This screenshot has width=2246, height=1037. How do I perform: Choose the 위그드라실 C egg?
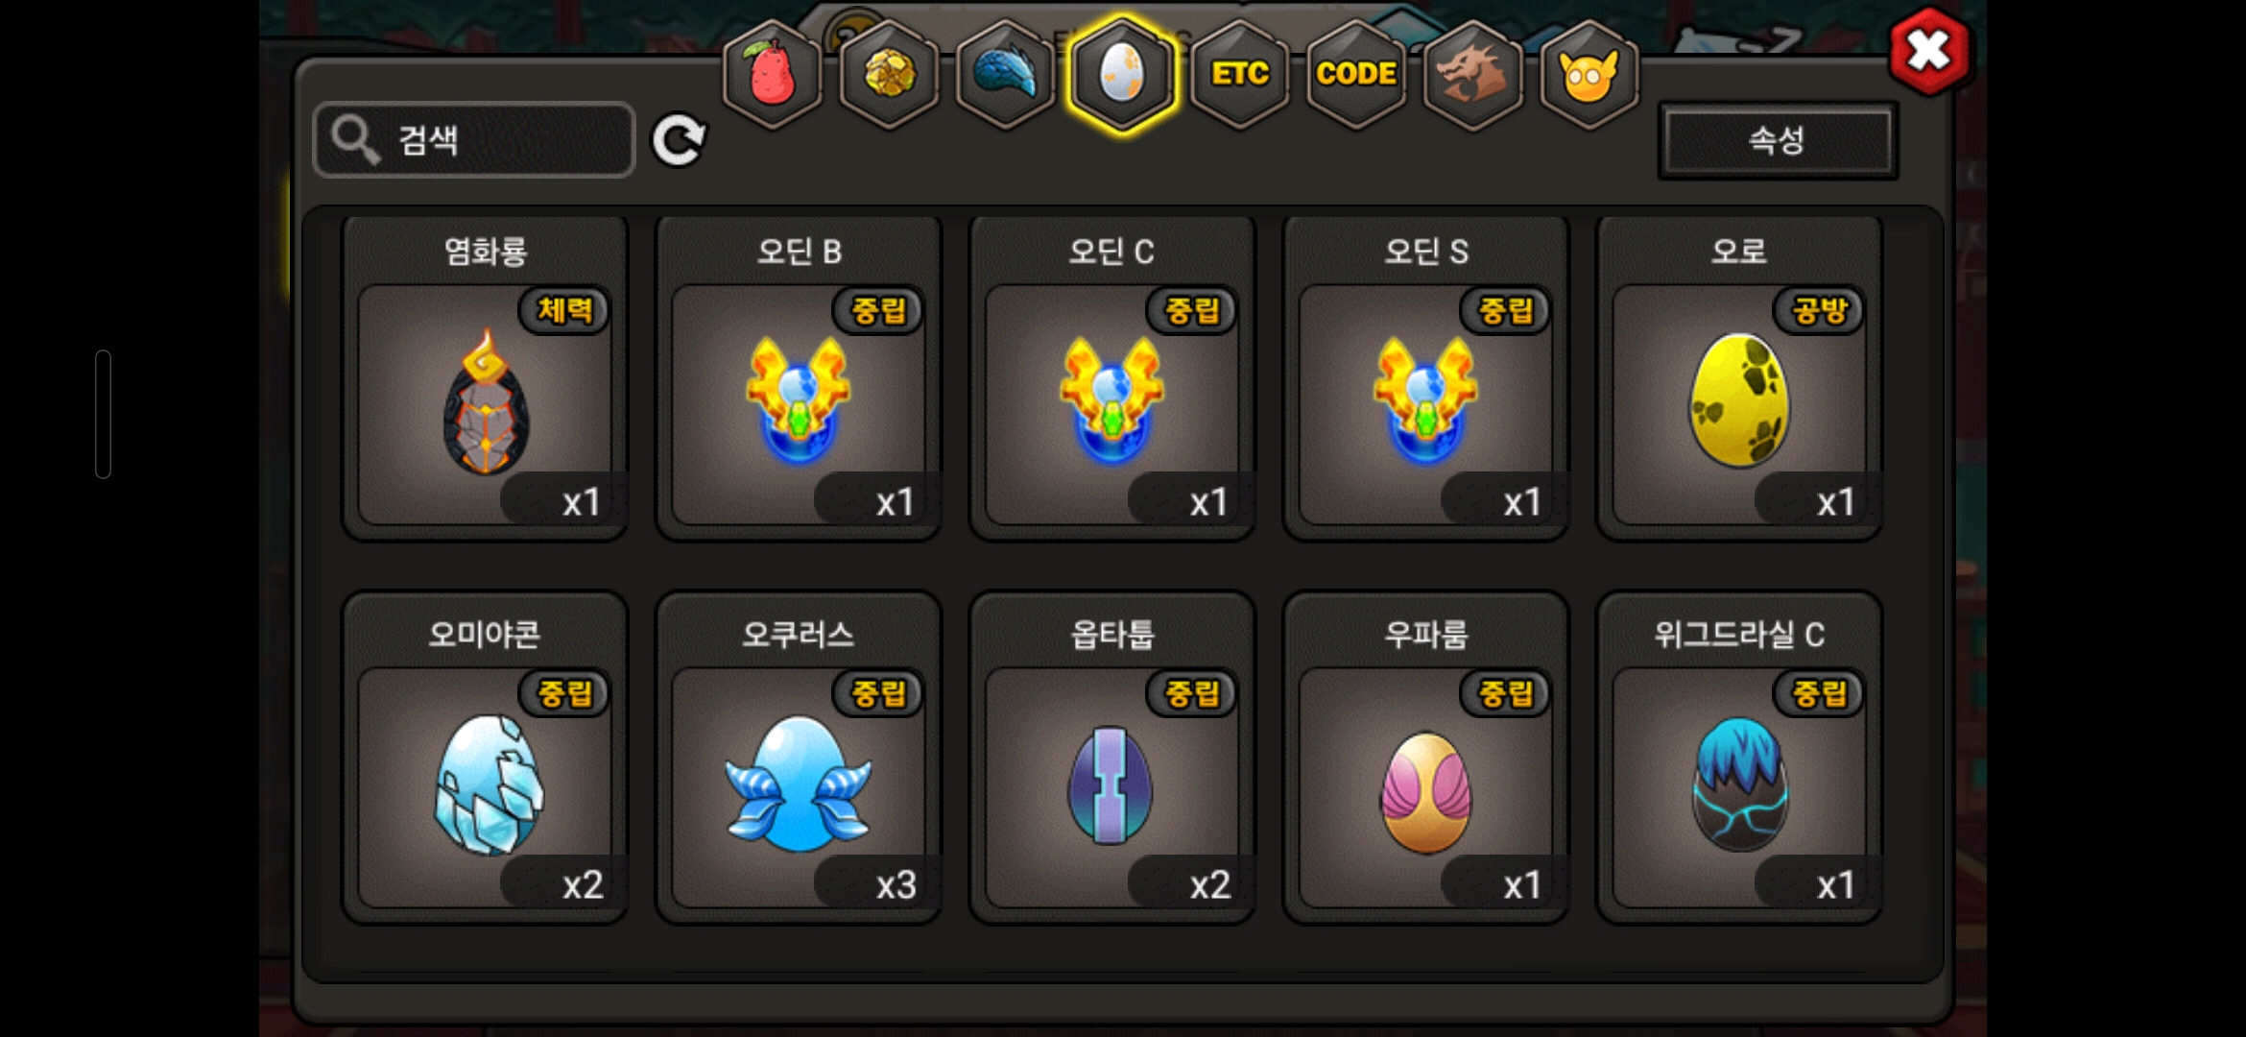[1739, 758]
